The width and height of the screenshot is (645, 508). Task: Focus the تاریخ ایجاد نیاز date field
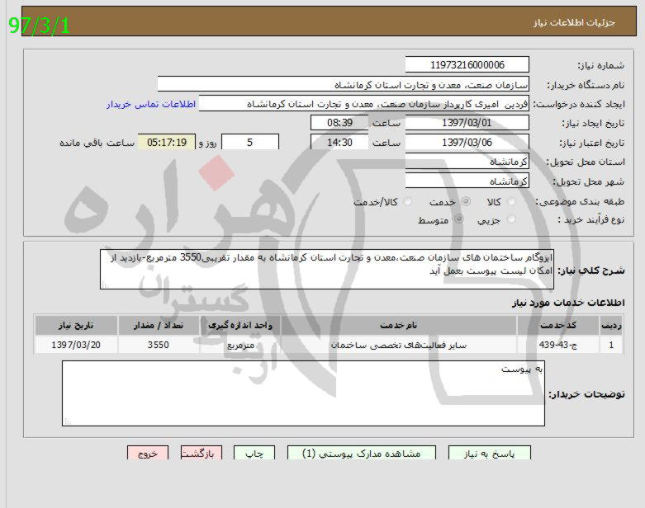tap(467, 123)
